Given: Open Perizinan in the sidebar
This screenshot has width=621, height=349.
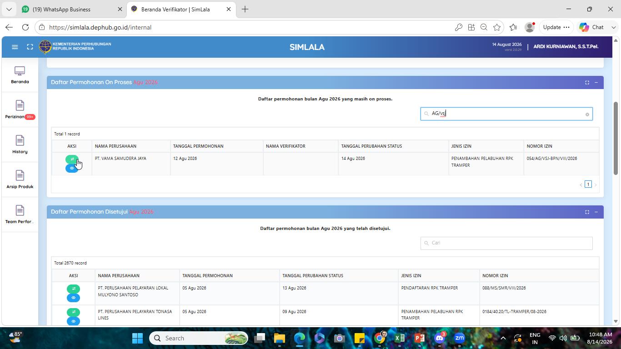Looking at the screenshot, I should [x=20, y=110].
